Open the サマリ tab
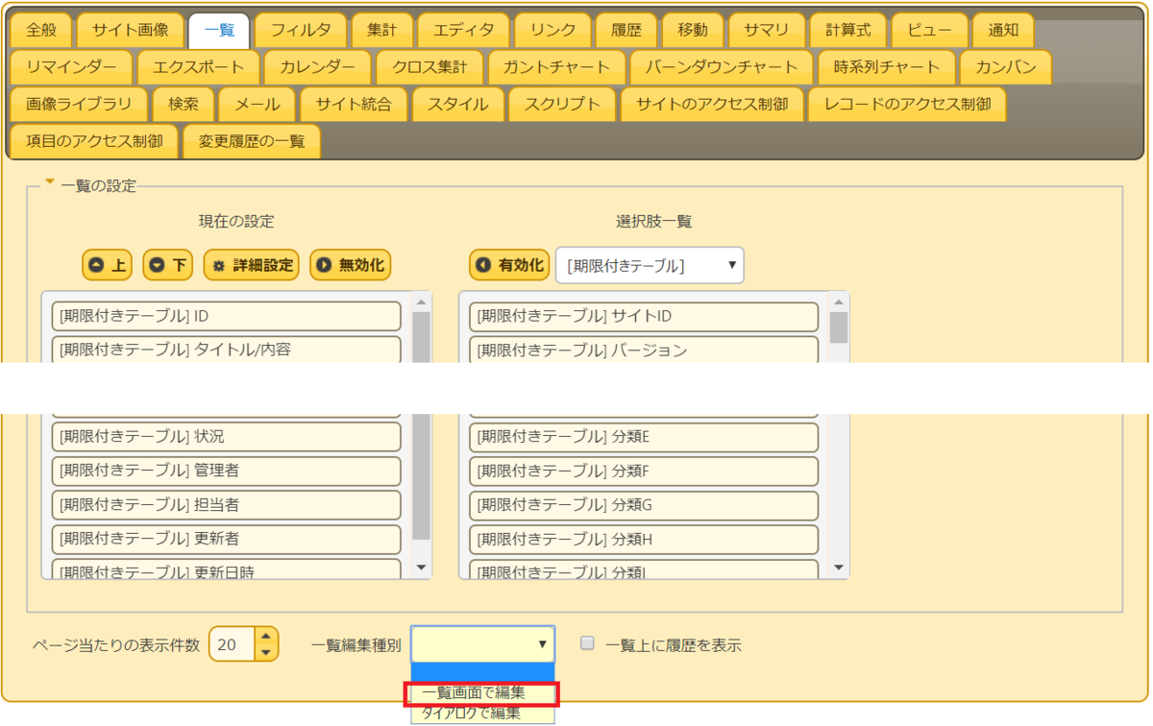 [x=767, y=30]
